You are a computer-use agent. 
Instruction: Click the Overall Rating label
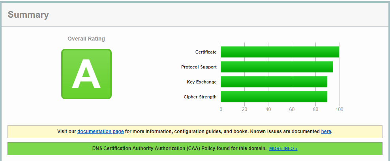point(86,39)
